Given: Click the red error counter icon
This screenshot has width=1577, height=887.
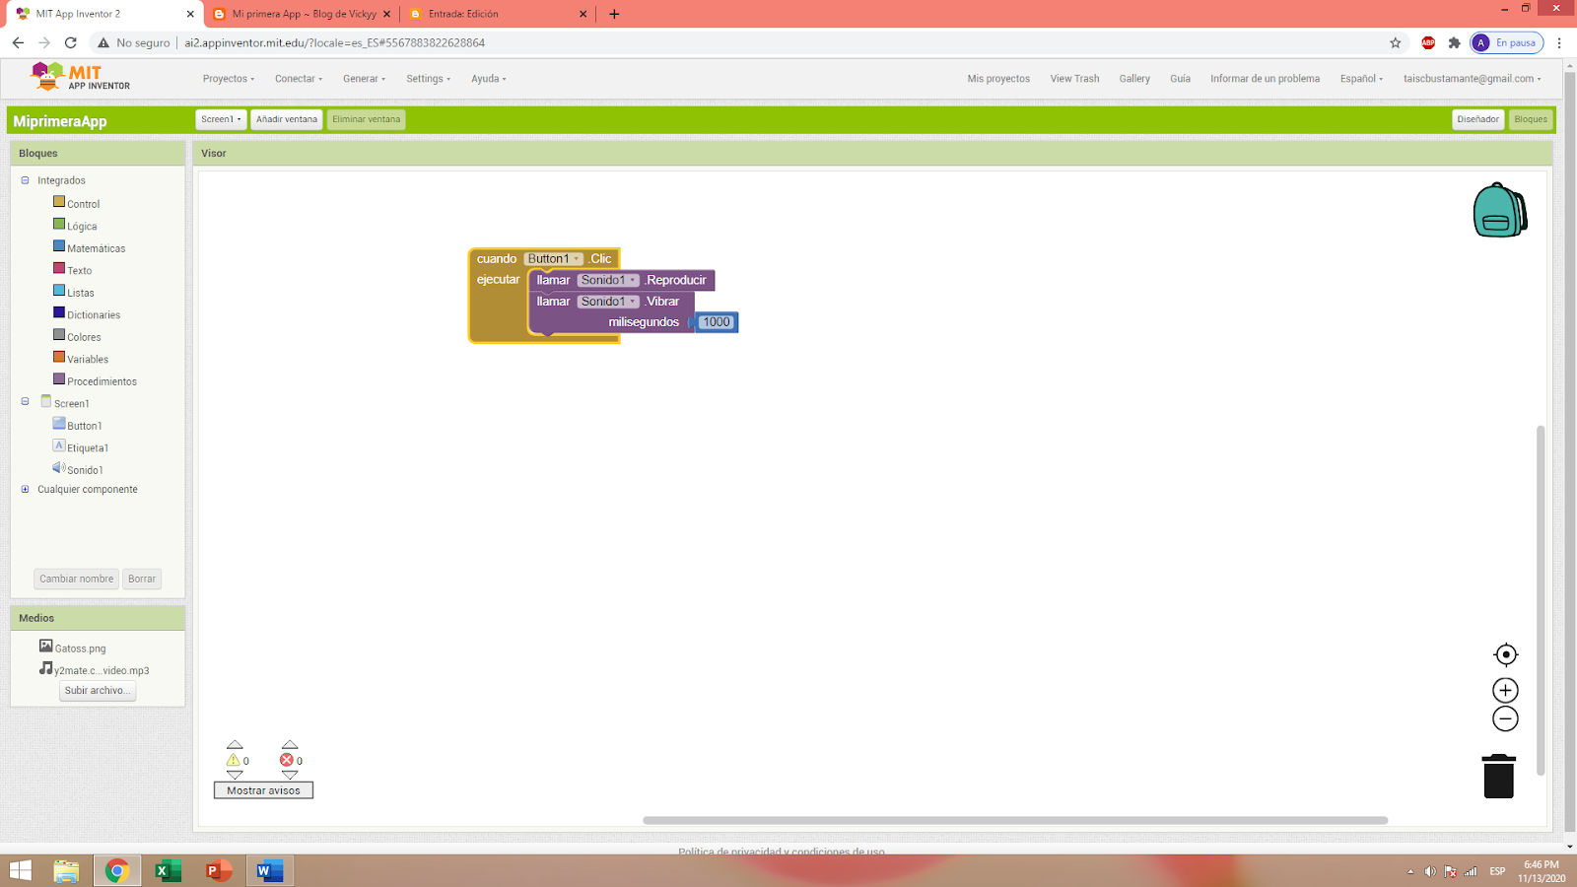Looking at the screenshot, I should click(287, 760).
